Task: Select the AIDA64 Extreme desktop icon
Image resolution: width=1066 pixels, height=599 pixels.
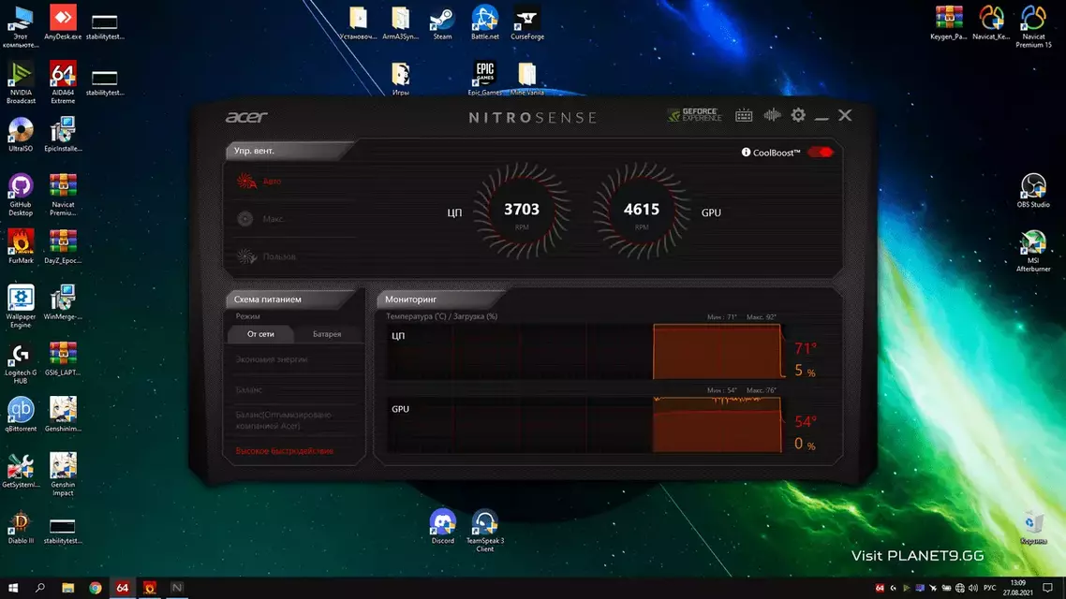Action: pos(63,83)
